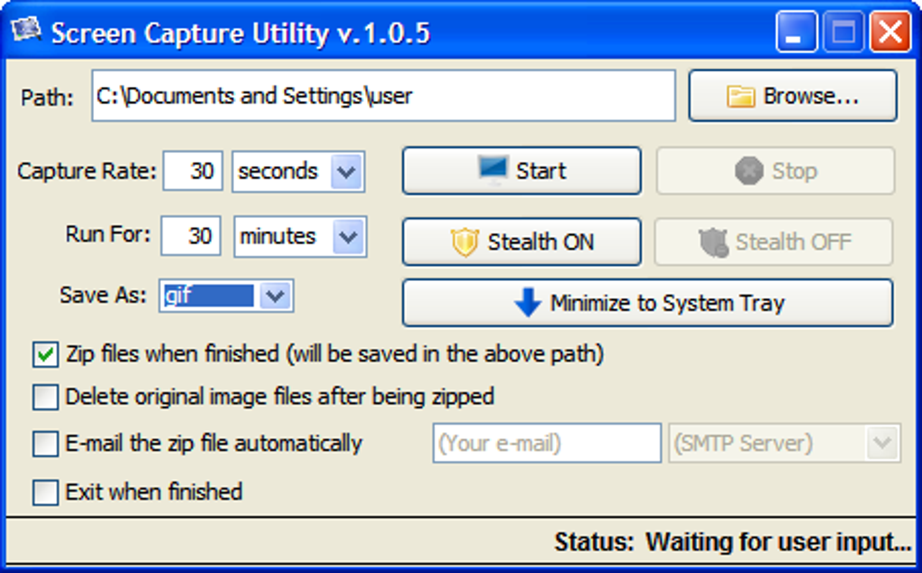Enable E-mail the zip file automatically
The width and height of the screenshot is (922, 573).
click(44, 444)
